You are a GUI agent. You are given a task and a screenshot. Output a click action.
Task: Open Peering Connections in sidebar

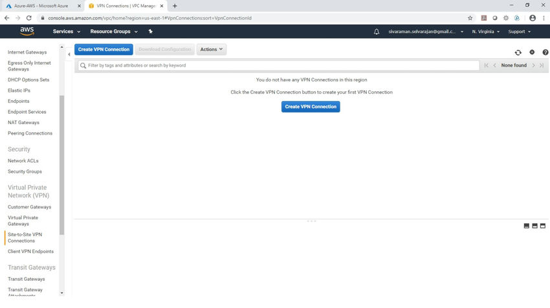[x=30, y=133]
